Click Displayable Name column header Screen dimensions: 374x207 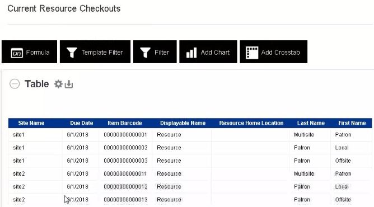(183, 123)
